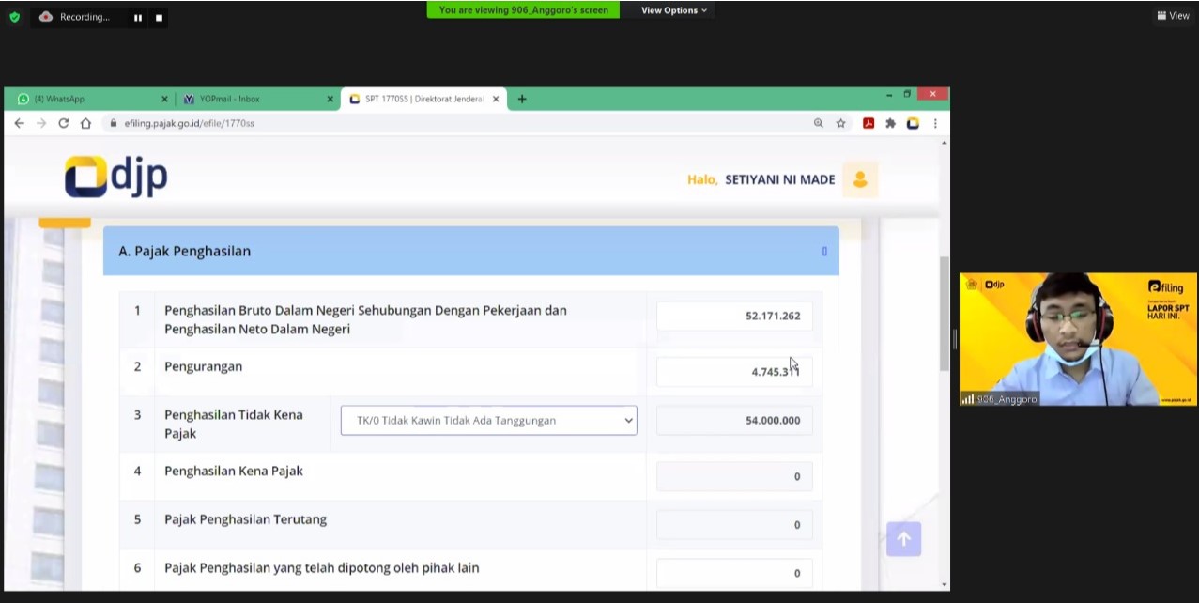The width and height of the screenshot is (1199, 603).
Task: Click the scroll-to-top arrow button
Action: (903, 539)
